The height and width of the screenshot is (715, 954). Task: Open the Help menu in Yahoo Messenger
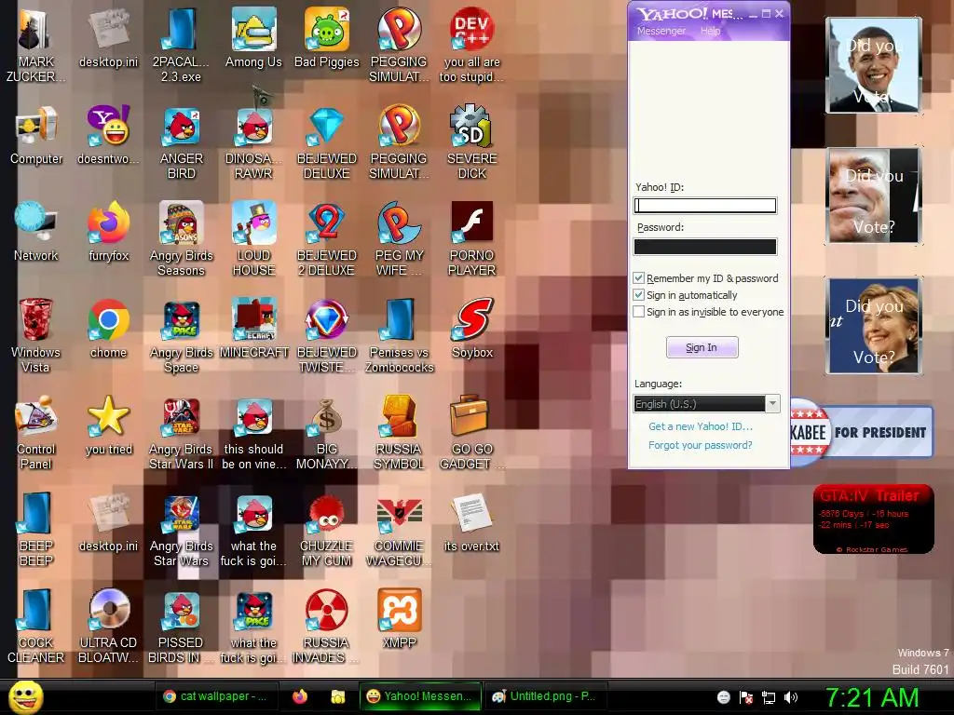click(x=710, y=31)
